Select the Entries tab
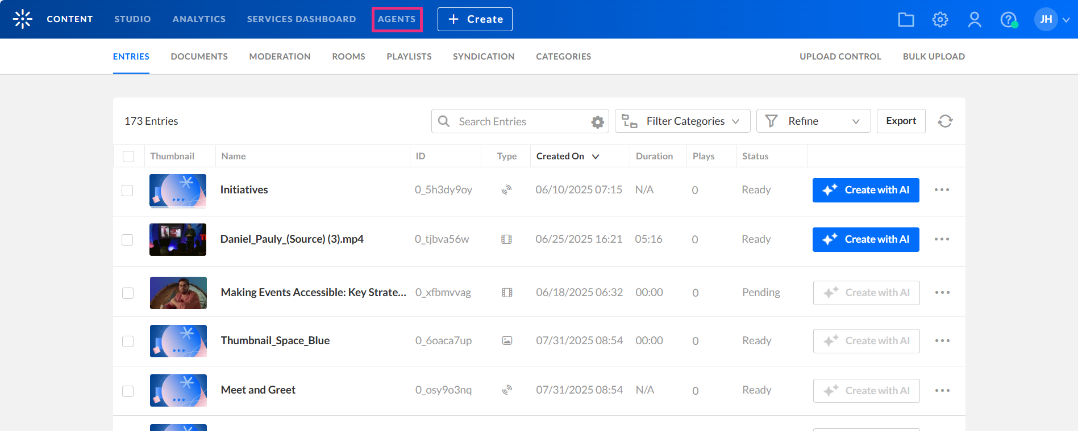This screenshot has height=431, width=1078. (131, 57)
